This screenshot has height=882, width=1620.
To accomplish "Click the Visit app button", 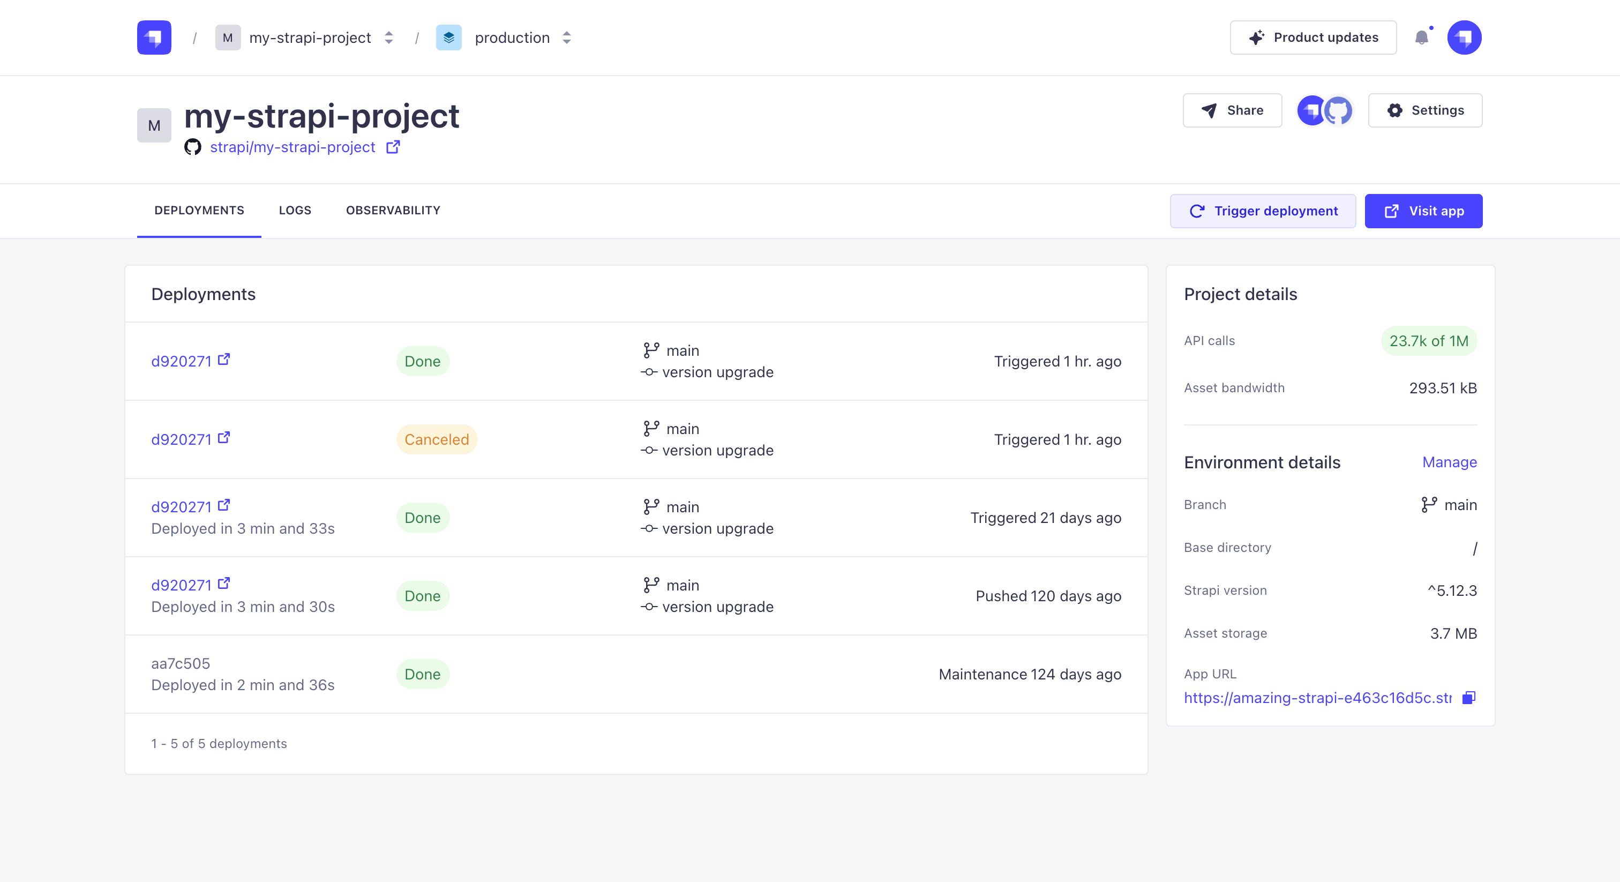I will click(1423, 211).
